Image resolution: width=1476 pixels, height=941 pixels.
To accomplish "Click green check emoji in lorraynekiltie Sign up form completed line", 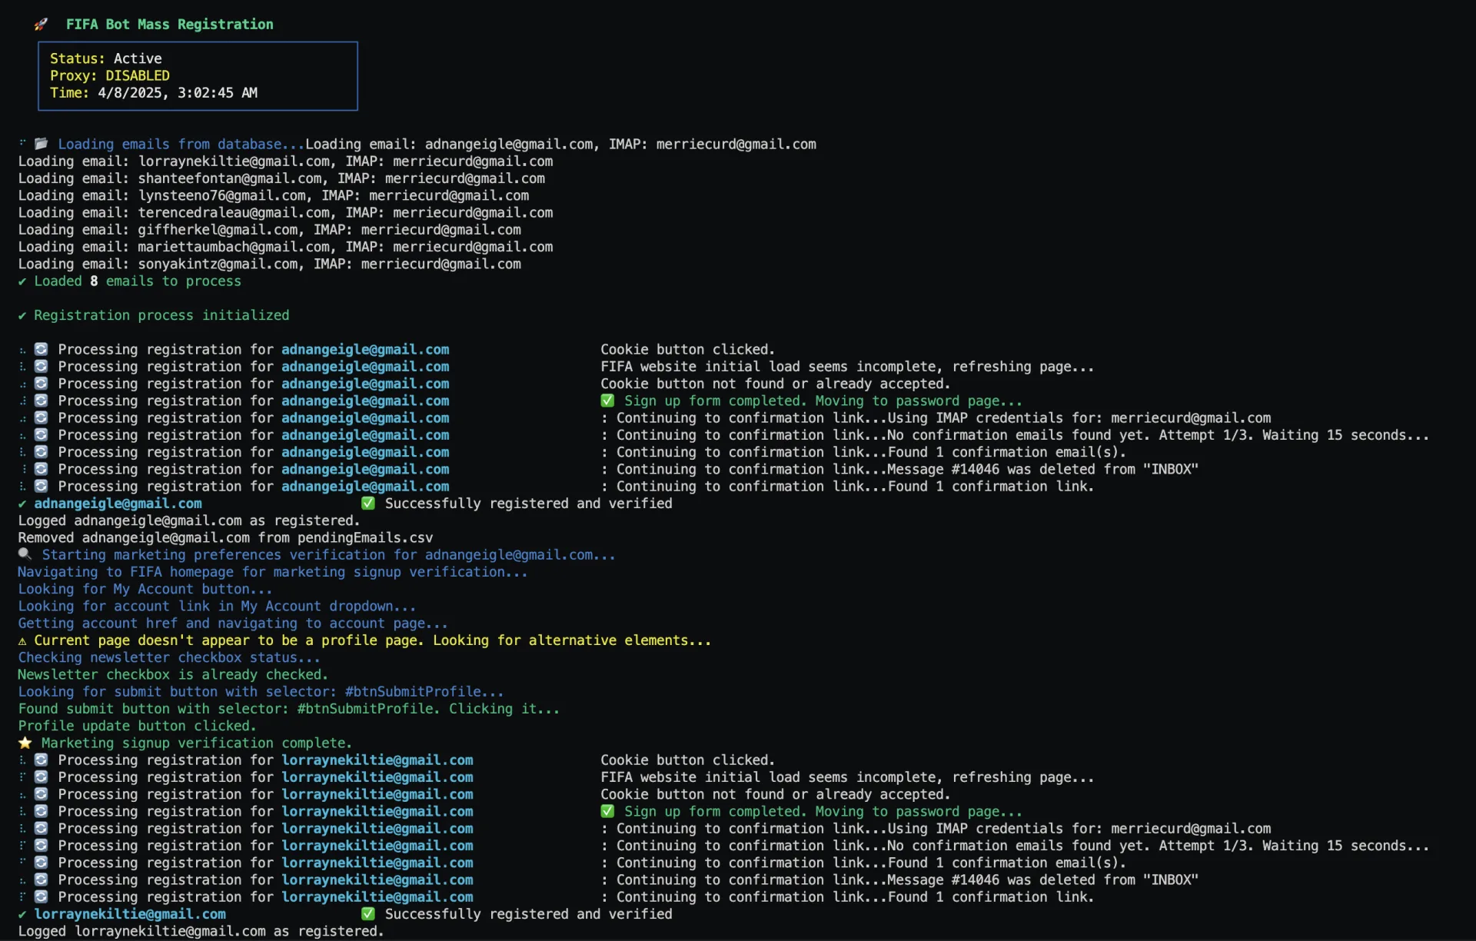I will pyautogui.click(x=607, y=811).
